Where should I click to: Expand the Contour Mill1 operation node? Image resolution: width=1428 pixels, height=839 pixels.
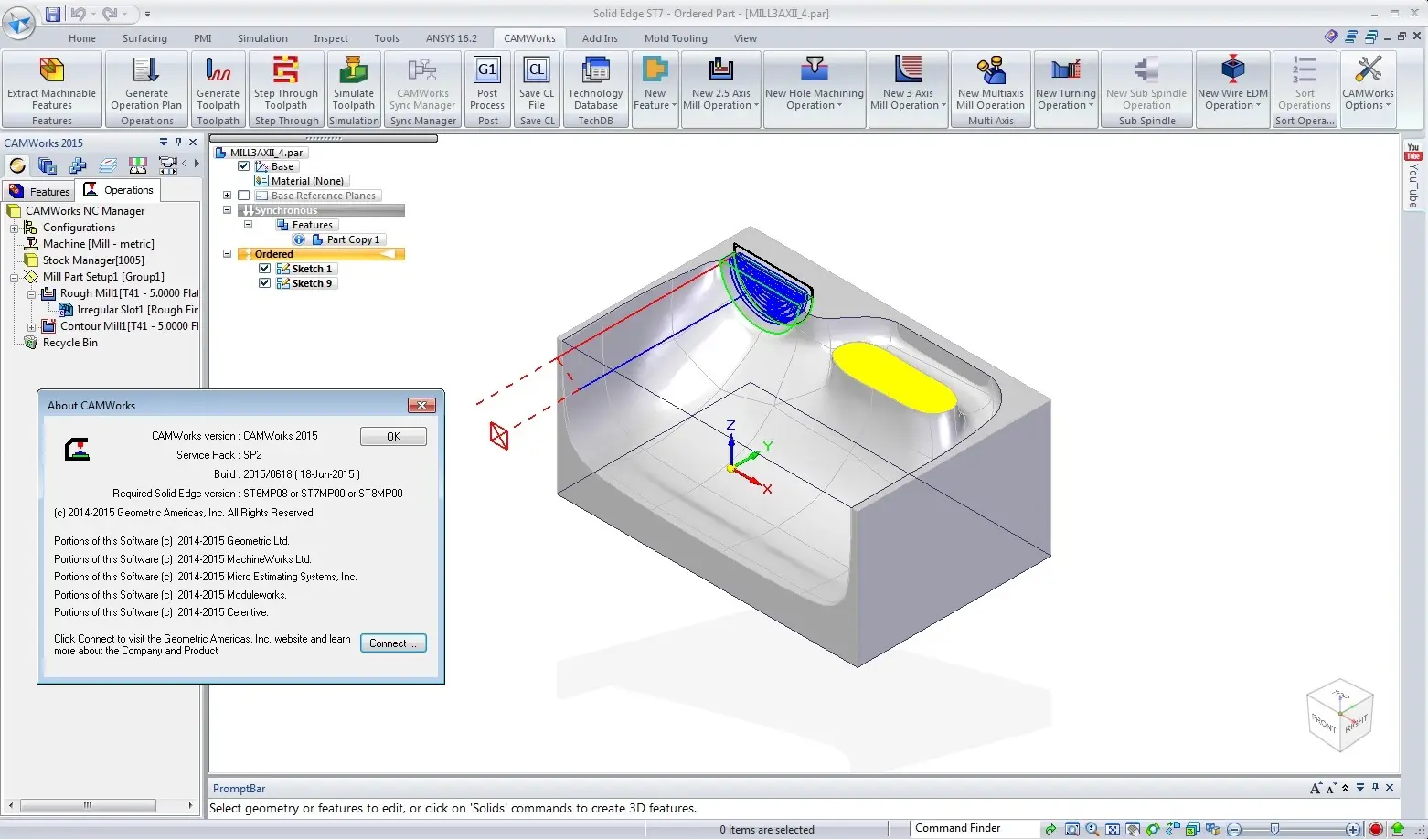coord(32,326)
